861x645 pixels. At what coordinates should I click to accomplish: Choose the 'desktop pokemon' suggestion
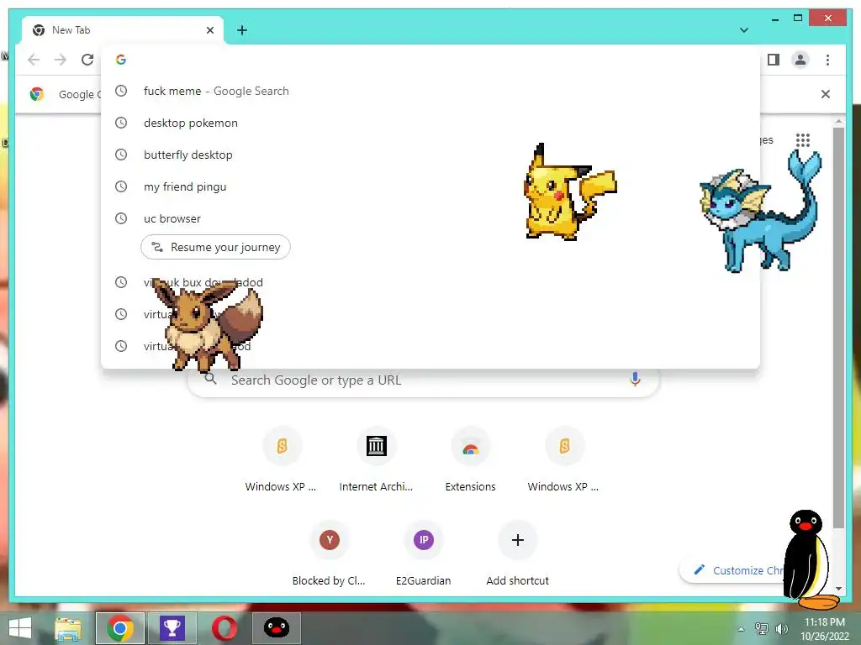pyautogui.click(x=430, y=123)
